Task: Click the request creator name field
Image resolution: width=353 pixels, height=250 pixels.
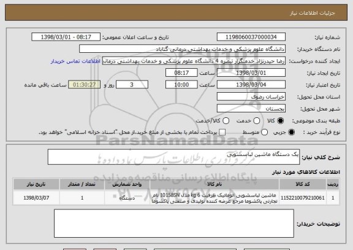Action: [x=194, y=61]
